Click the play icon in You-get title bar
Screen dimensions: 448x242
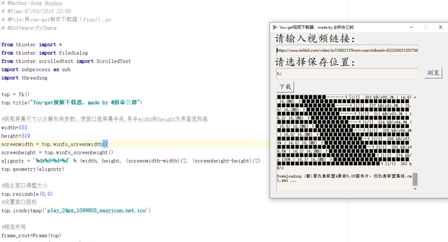pos(275,27)
